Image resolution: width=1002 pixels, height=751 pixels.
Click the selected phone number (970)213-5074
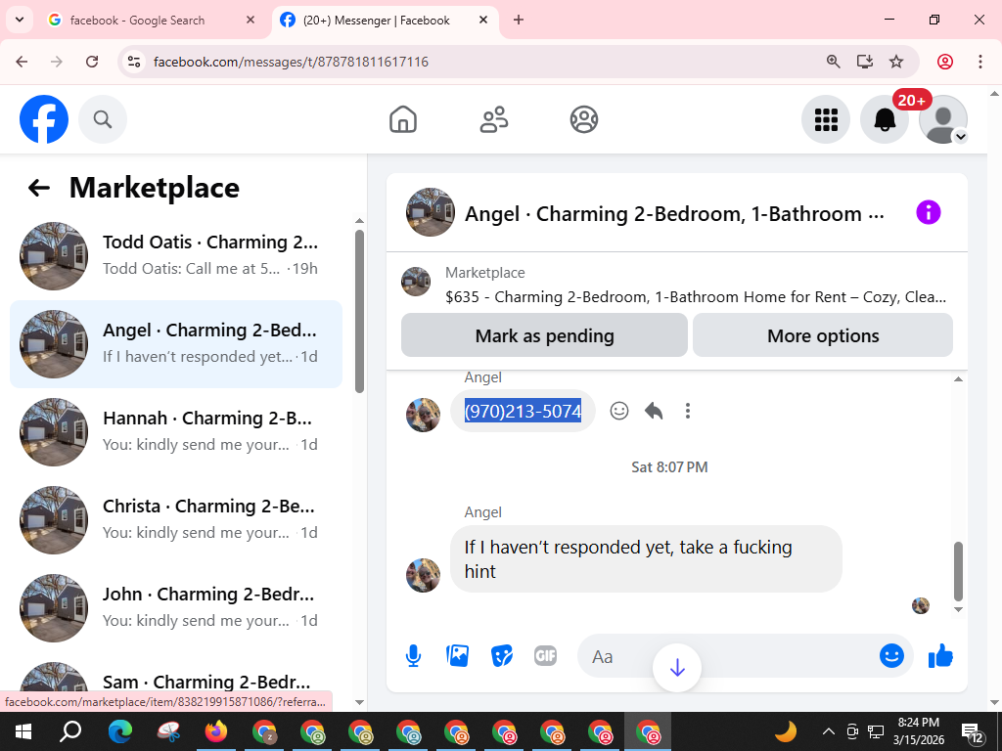tap(523, 411)
